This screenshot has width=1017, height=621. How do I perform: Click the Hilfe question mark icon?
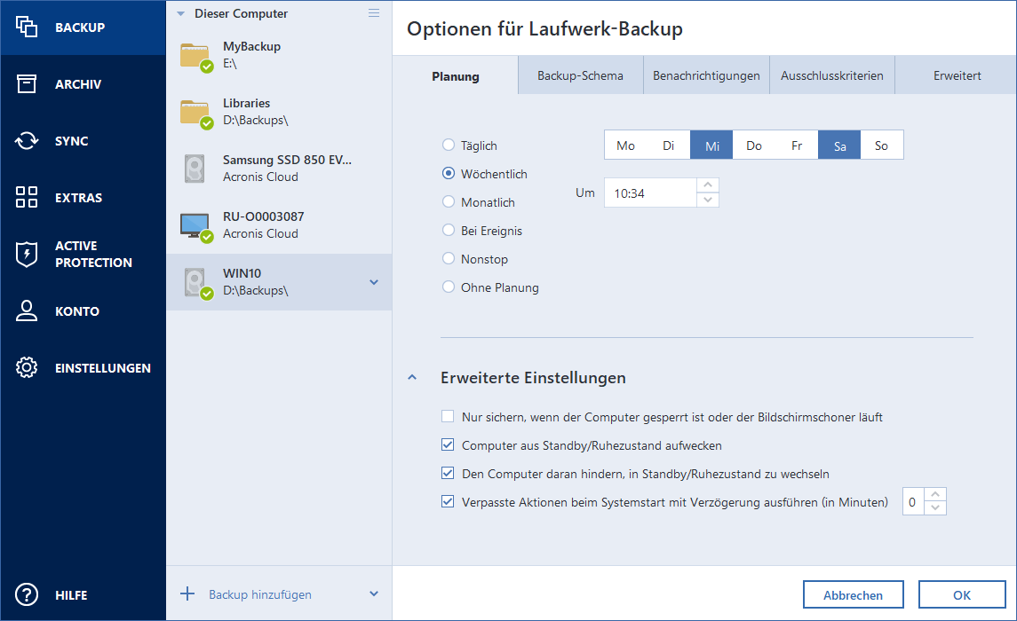[27, 595]
